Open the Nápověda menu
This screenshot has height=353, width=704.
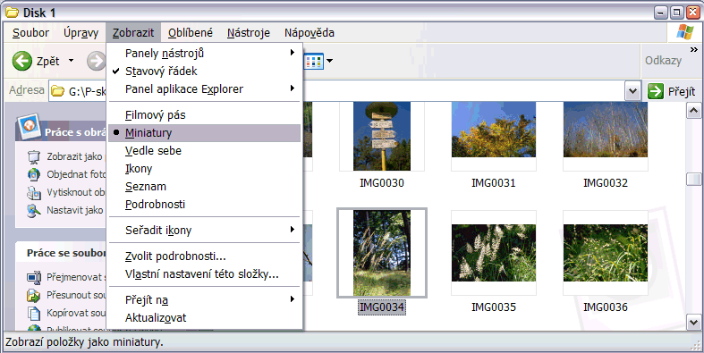[x=310, y=33]
